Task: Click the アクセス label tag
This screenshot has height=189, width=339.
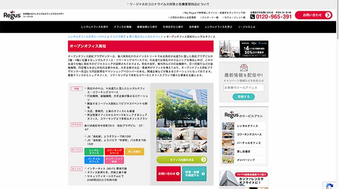Action: (x=77, y=125)
